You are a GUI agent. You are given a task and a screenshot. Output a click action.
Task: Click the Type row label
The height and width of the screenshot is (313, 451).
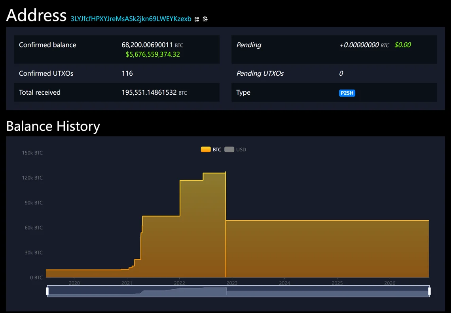click(x=243, y=93)
